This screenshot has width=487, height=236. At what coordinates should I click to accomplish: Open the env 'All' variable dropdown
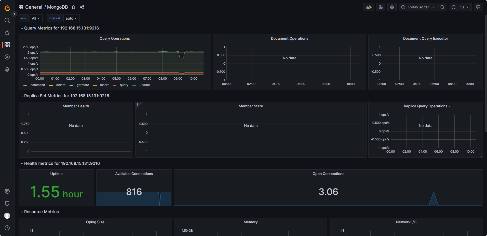pyautogui.click(x=36, y=18)
